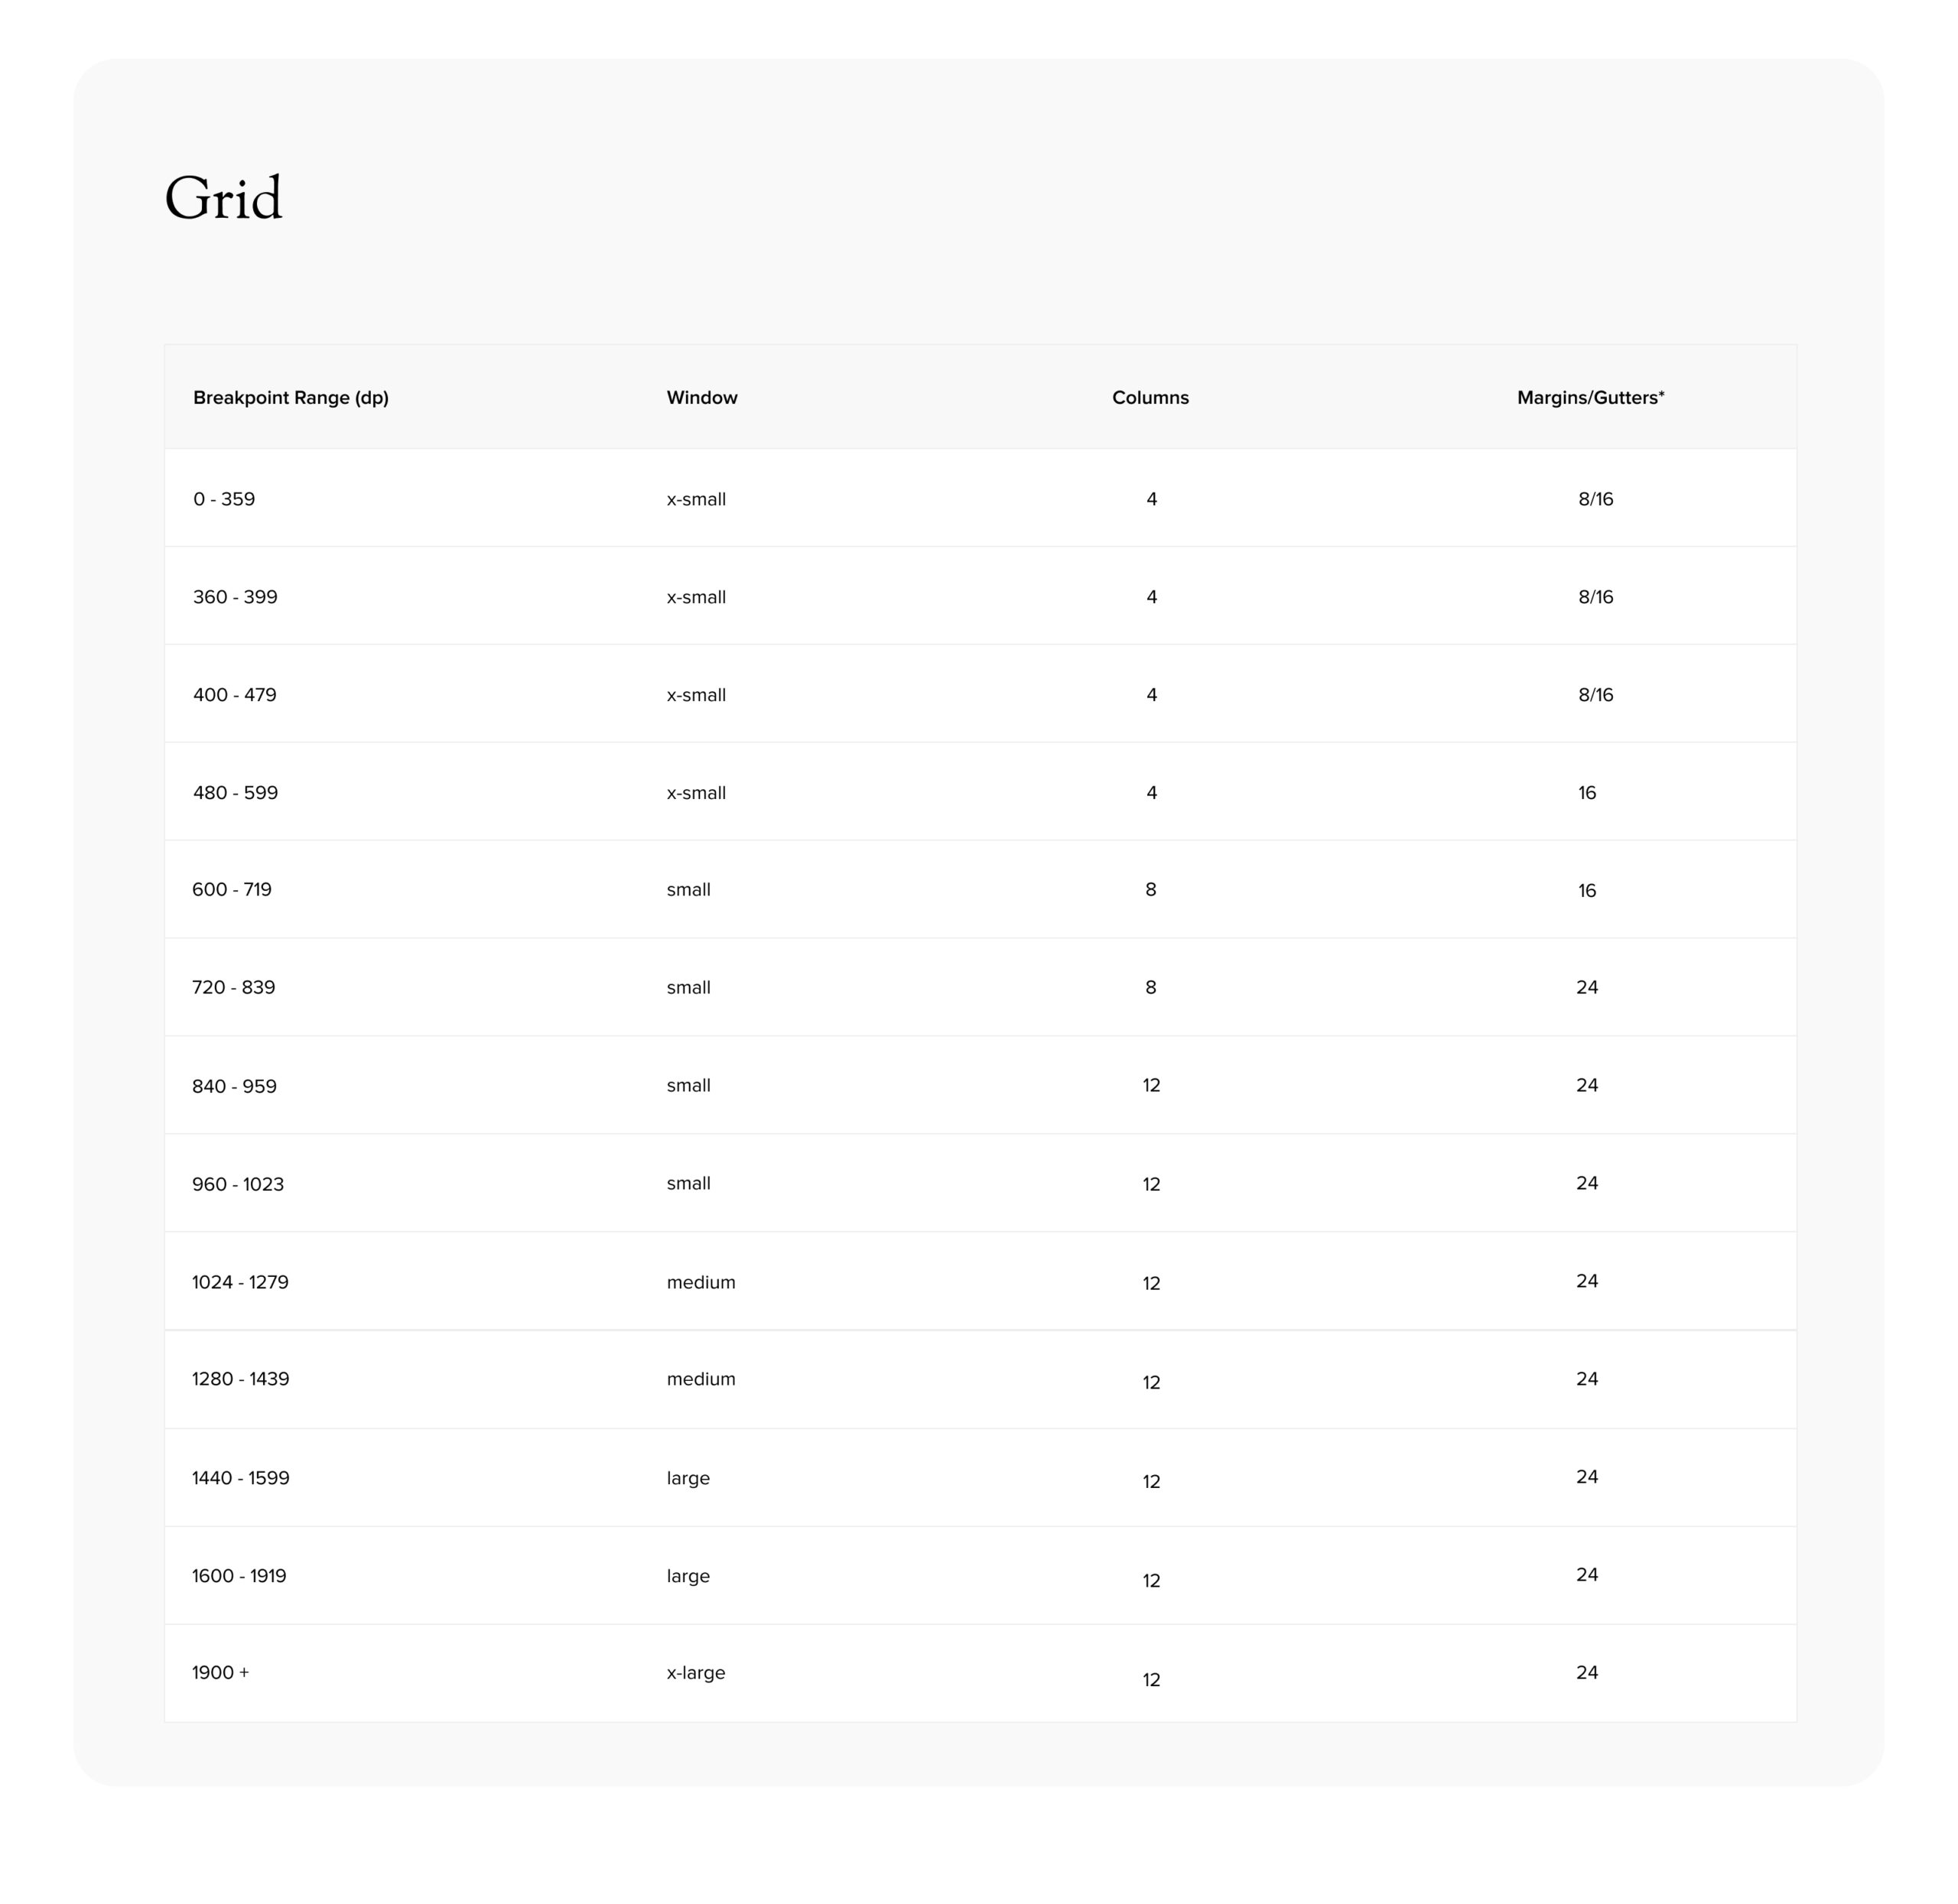Screen dimensions: 1958x1904
Task: Click the 1900 + breakpoint entry
Action: pyautogui.click(x=220, y=1673)
